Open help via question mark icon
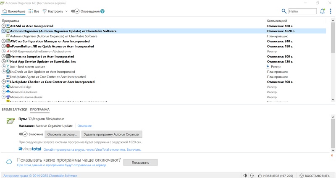The width and height of the screenshot is (336, 178). pyautogui.click(x=103, y=11)
